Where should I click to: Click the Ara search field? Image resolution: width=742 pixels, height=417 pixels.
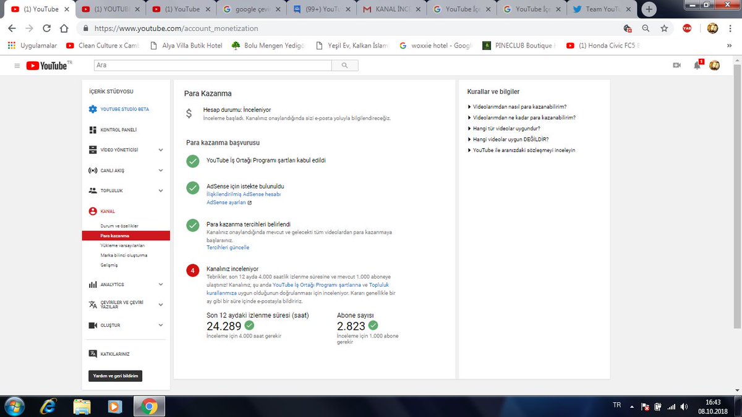pyautogui.click(x=213, y=65)
